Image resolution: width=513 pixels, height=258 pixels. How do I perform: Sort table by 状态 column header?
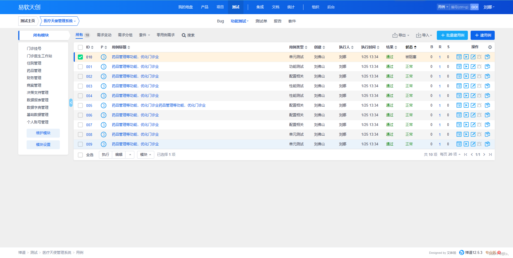tap(411, 47)
